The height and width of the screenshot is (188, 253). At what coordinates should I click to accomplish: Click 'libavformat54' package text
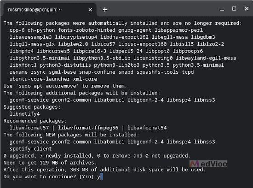click(147, 128)
